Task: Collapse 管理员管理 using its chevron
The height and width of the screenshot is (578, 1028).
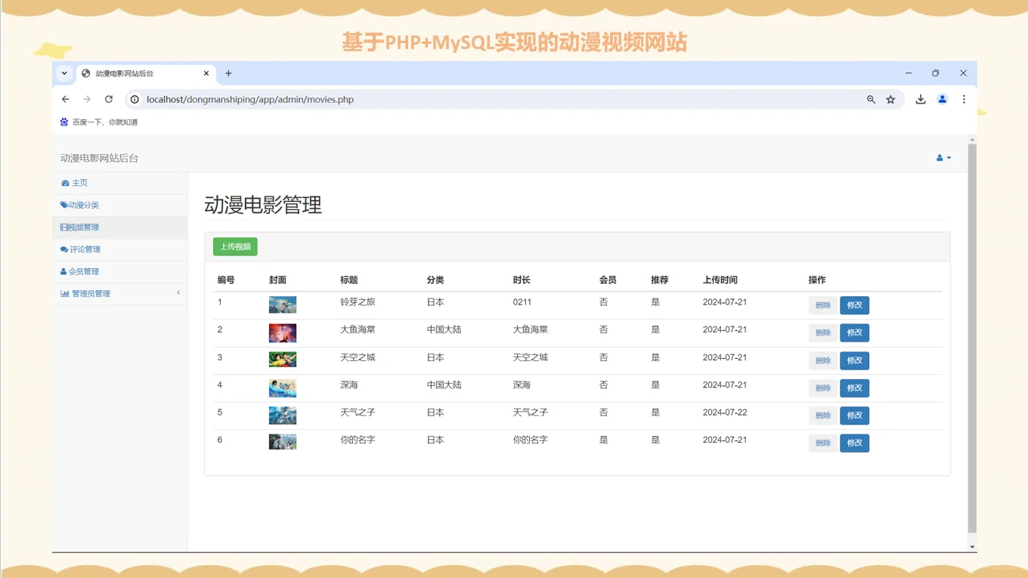Action: [x=178, y=293]
